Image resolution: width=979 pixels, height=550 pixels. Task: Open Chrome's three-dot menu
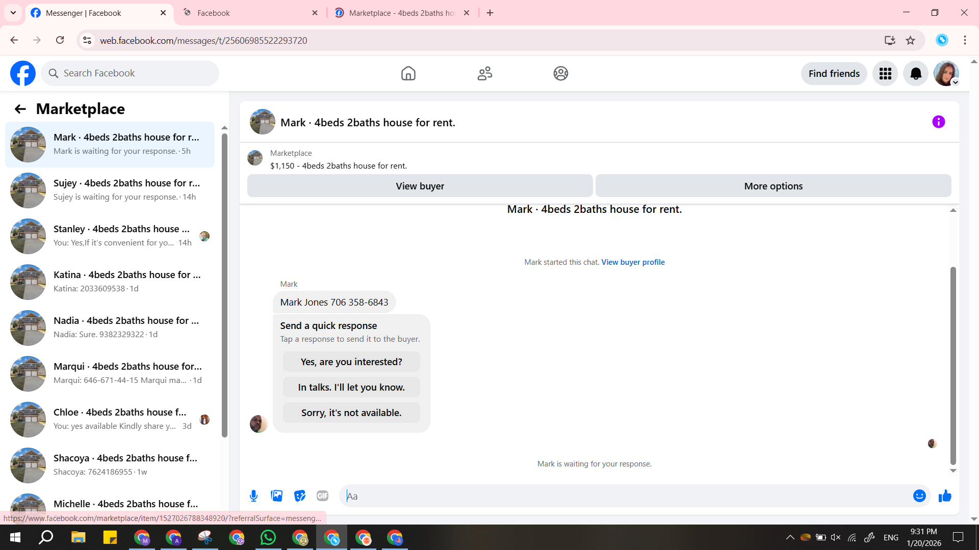point(965,40)
